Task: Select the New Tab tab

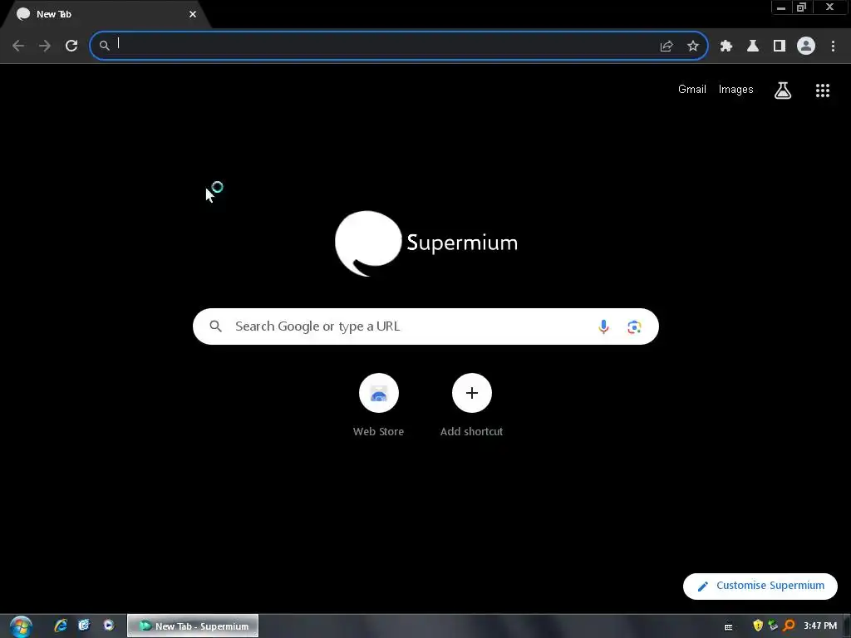Action: [106, 14]
